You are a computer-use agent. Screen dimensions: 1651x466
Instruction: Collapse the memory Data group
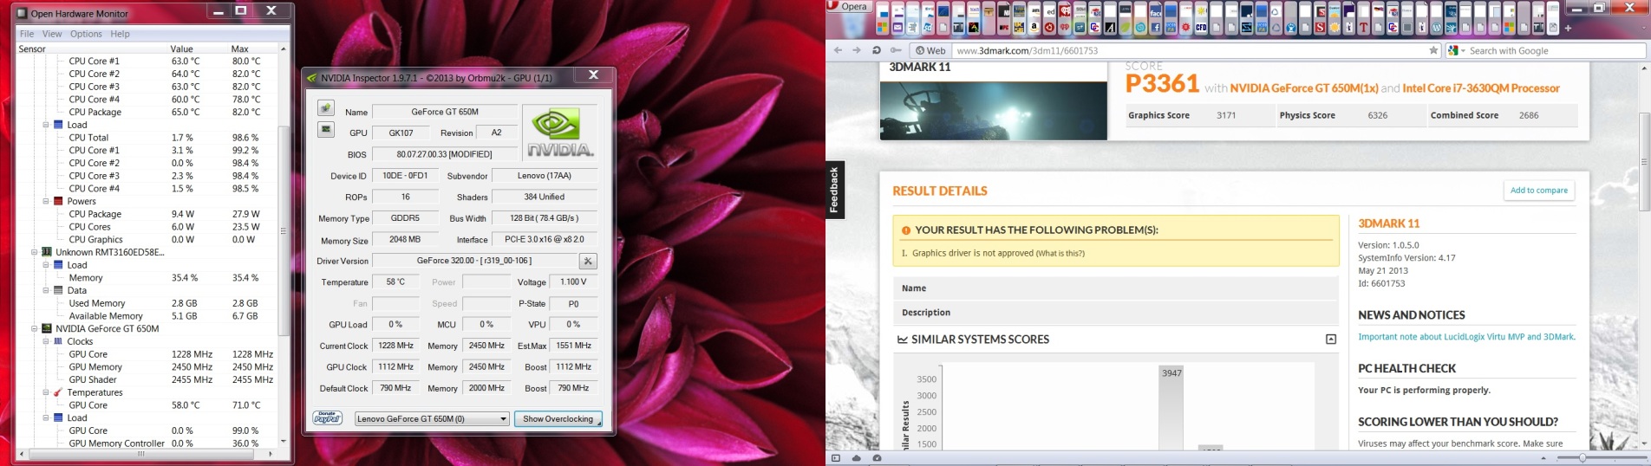[46, 290]
